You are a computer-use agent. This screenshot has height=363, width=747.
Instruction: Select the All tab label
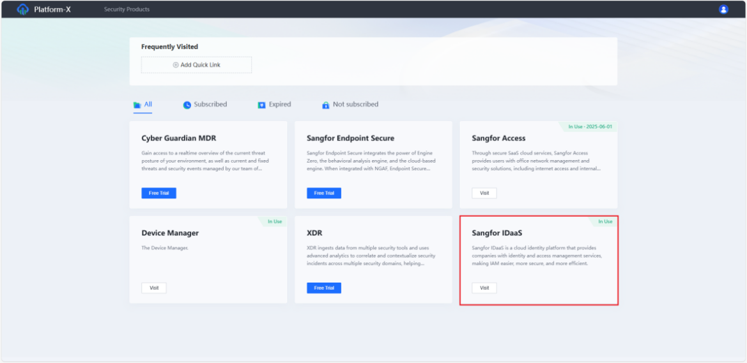pos(148,104)
